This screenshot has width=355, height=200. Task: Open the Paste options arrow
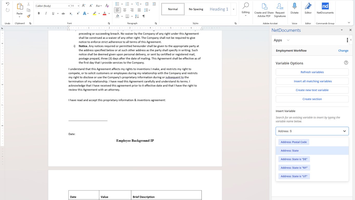19,17
